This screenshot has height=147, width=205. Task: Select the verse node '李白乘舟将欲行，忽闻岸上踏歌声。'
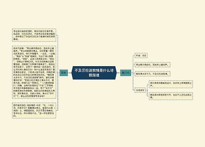point(153,65)
